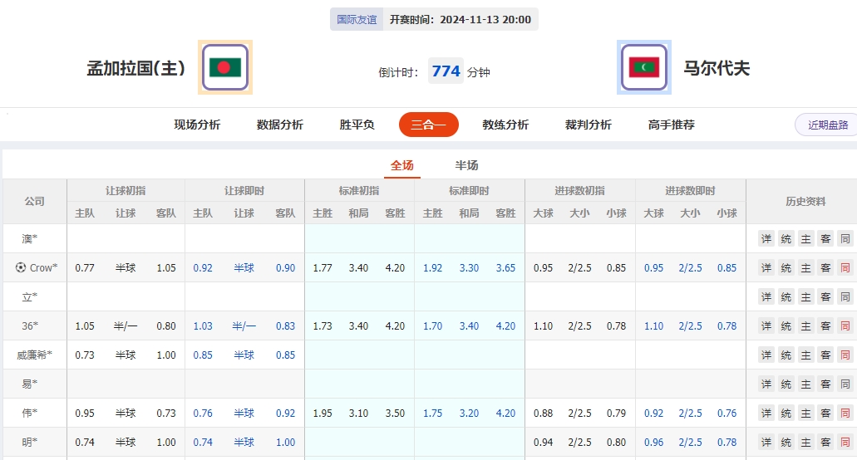Click the Maldives flag team icon
Screen dimensions: 857x460
click(x=643, y=67)
